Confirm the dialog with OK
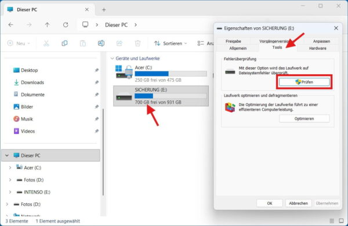Viewport: 348px width, 226px height. click(x=270, y=203)
